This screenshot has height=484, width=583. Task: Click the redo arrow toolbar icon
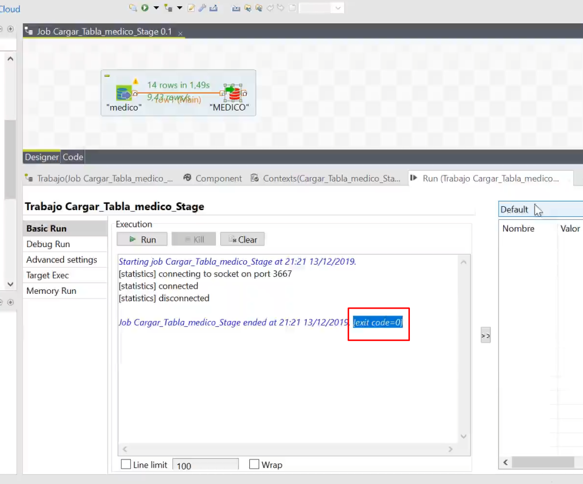click(x=281, y=8)
